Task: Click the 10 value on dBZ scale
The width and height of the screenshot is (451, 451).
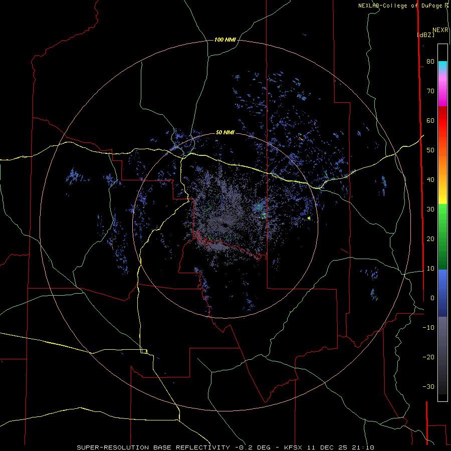Action: click(430, 269)
